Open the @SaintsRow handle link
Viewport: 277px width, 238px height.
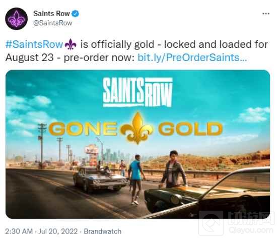(53, 23)
